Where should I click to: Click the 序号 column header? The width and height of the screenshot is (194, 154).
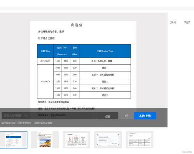[x=173, y=22]
